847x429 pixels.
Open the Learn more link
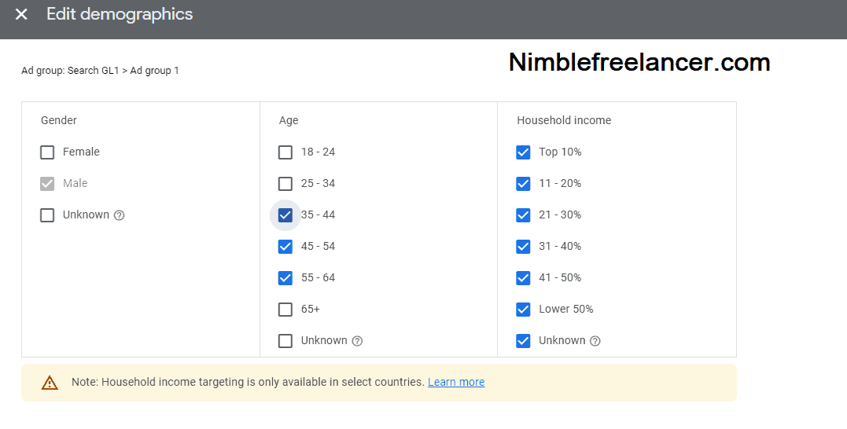tap(456, 383)
